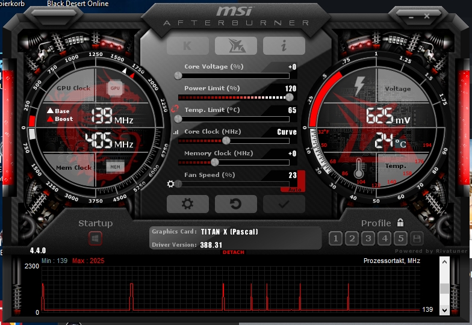Click the monitor graph scroll-down arrow

444,309
